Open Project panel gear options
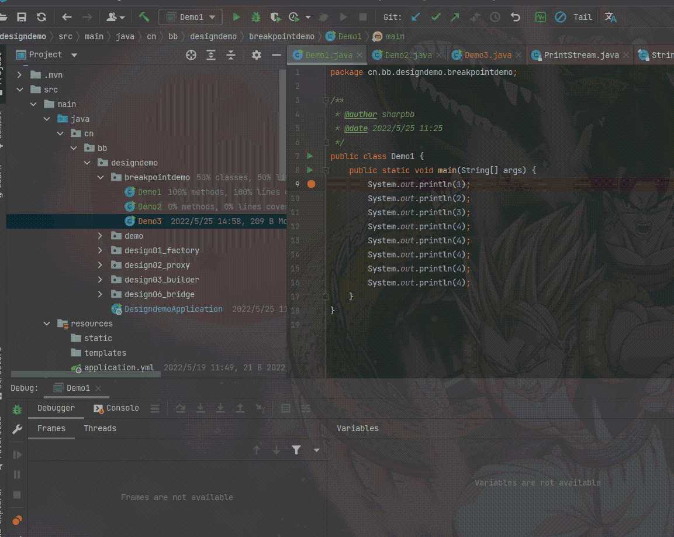The height and width of the screenshot is (537, 674). pos(256,54)
